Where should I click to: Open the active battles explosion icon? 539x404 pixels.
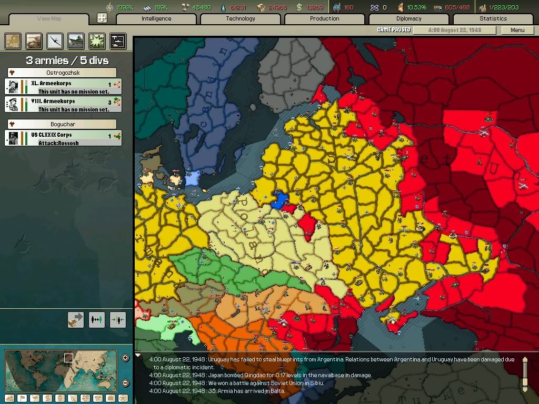coord(97,41)
